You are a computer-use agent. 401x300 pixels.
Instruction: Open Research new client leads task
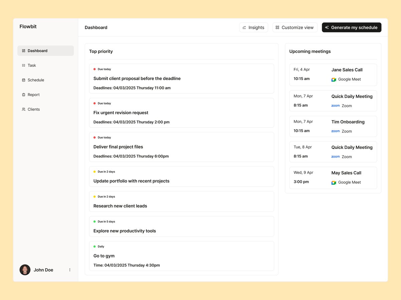tap(181, 202)
